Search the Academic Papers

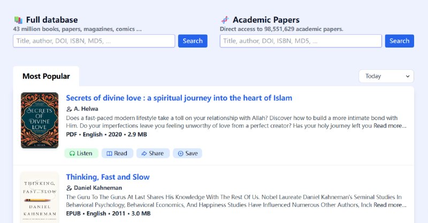tap(399, 41)
